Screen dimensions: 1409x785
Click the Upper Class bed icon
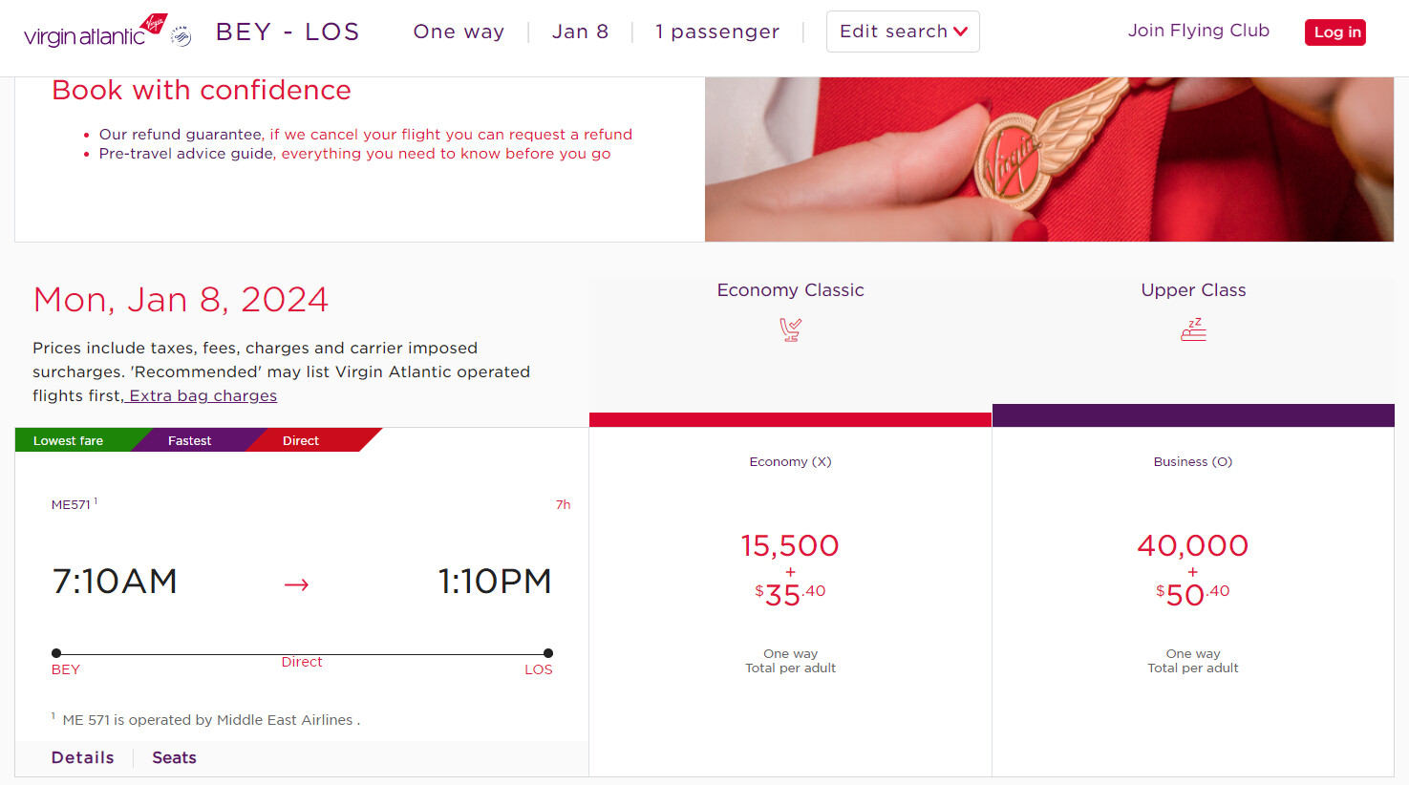click(1193, 329)
